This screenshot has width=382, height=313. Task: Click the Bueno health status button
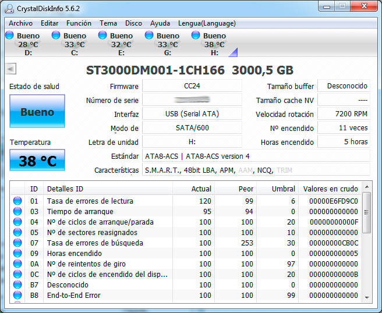pos(37,111)
